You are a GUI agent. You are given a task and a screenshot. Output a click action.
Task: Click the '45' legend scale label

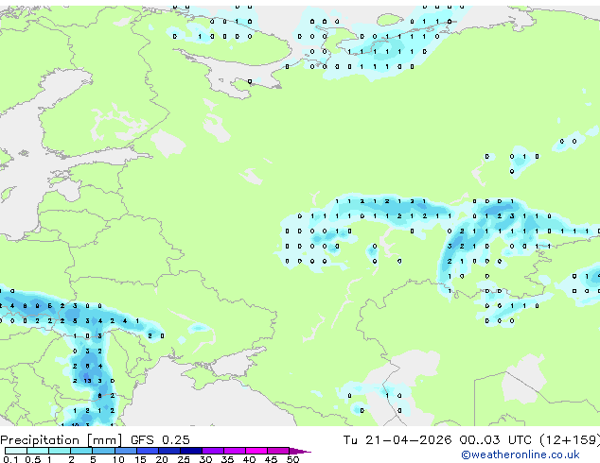pos(271,459)
